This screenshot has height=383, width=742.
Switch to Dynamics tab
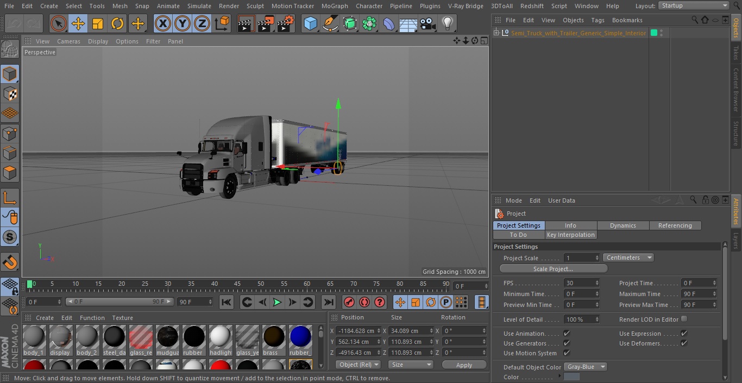coord(623,225)
